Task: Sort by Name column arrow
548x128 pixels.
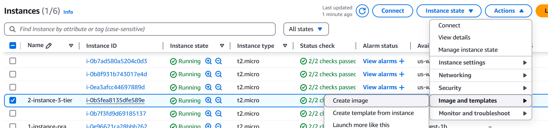Action: [71, 46]
